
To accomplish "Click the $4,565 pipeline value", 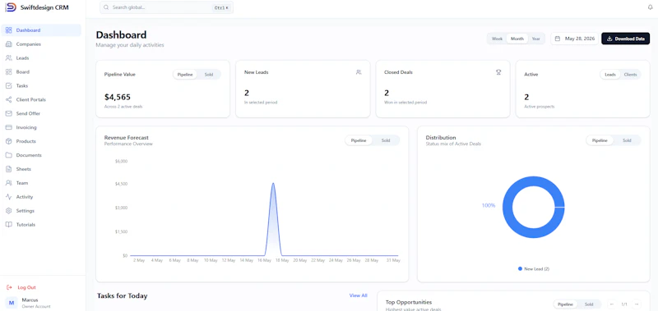I will coord(118,97).
